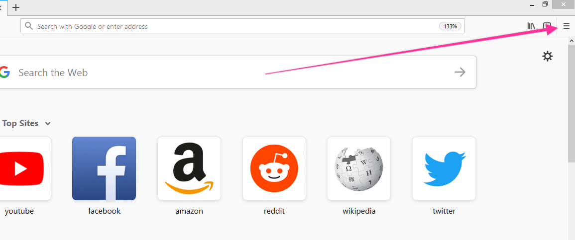Reset the 133% zoom level badge

(450, 26)
